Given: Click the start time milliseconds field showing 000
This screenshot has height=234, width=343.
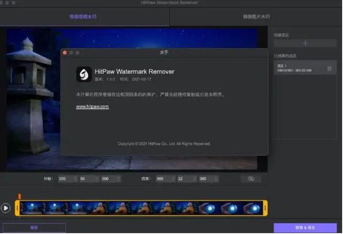Looking at the screenshot, I should point(111,179).
